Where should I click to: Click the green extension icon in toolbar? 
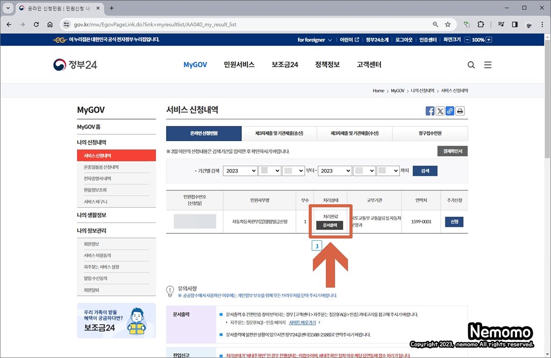coord(467,25)
